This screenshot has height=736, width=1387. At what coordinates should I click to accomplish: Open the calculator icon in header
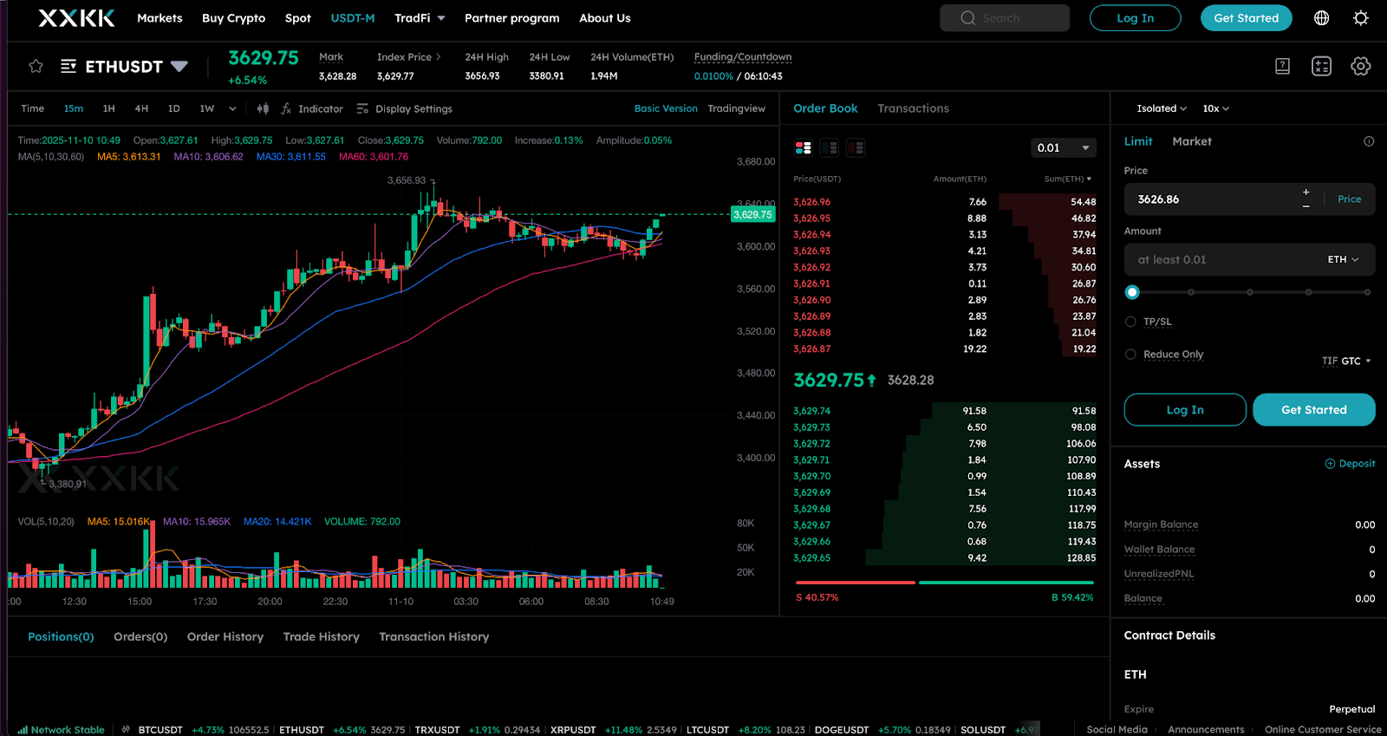click(x=1321, y=67)
